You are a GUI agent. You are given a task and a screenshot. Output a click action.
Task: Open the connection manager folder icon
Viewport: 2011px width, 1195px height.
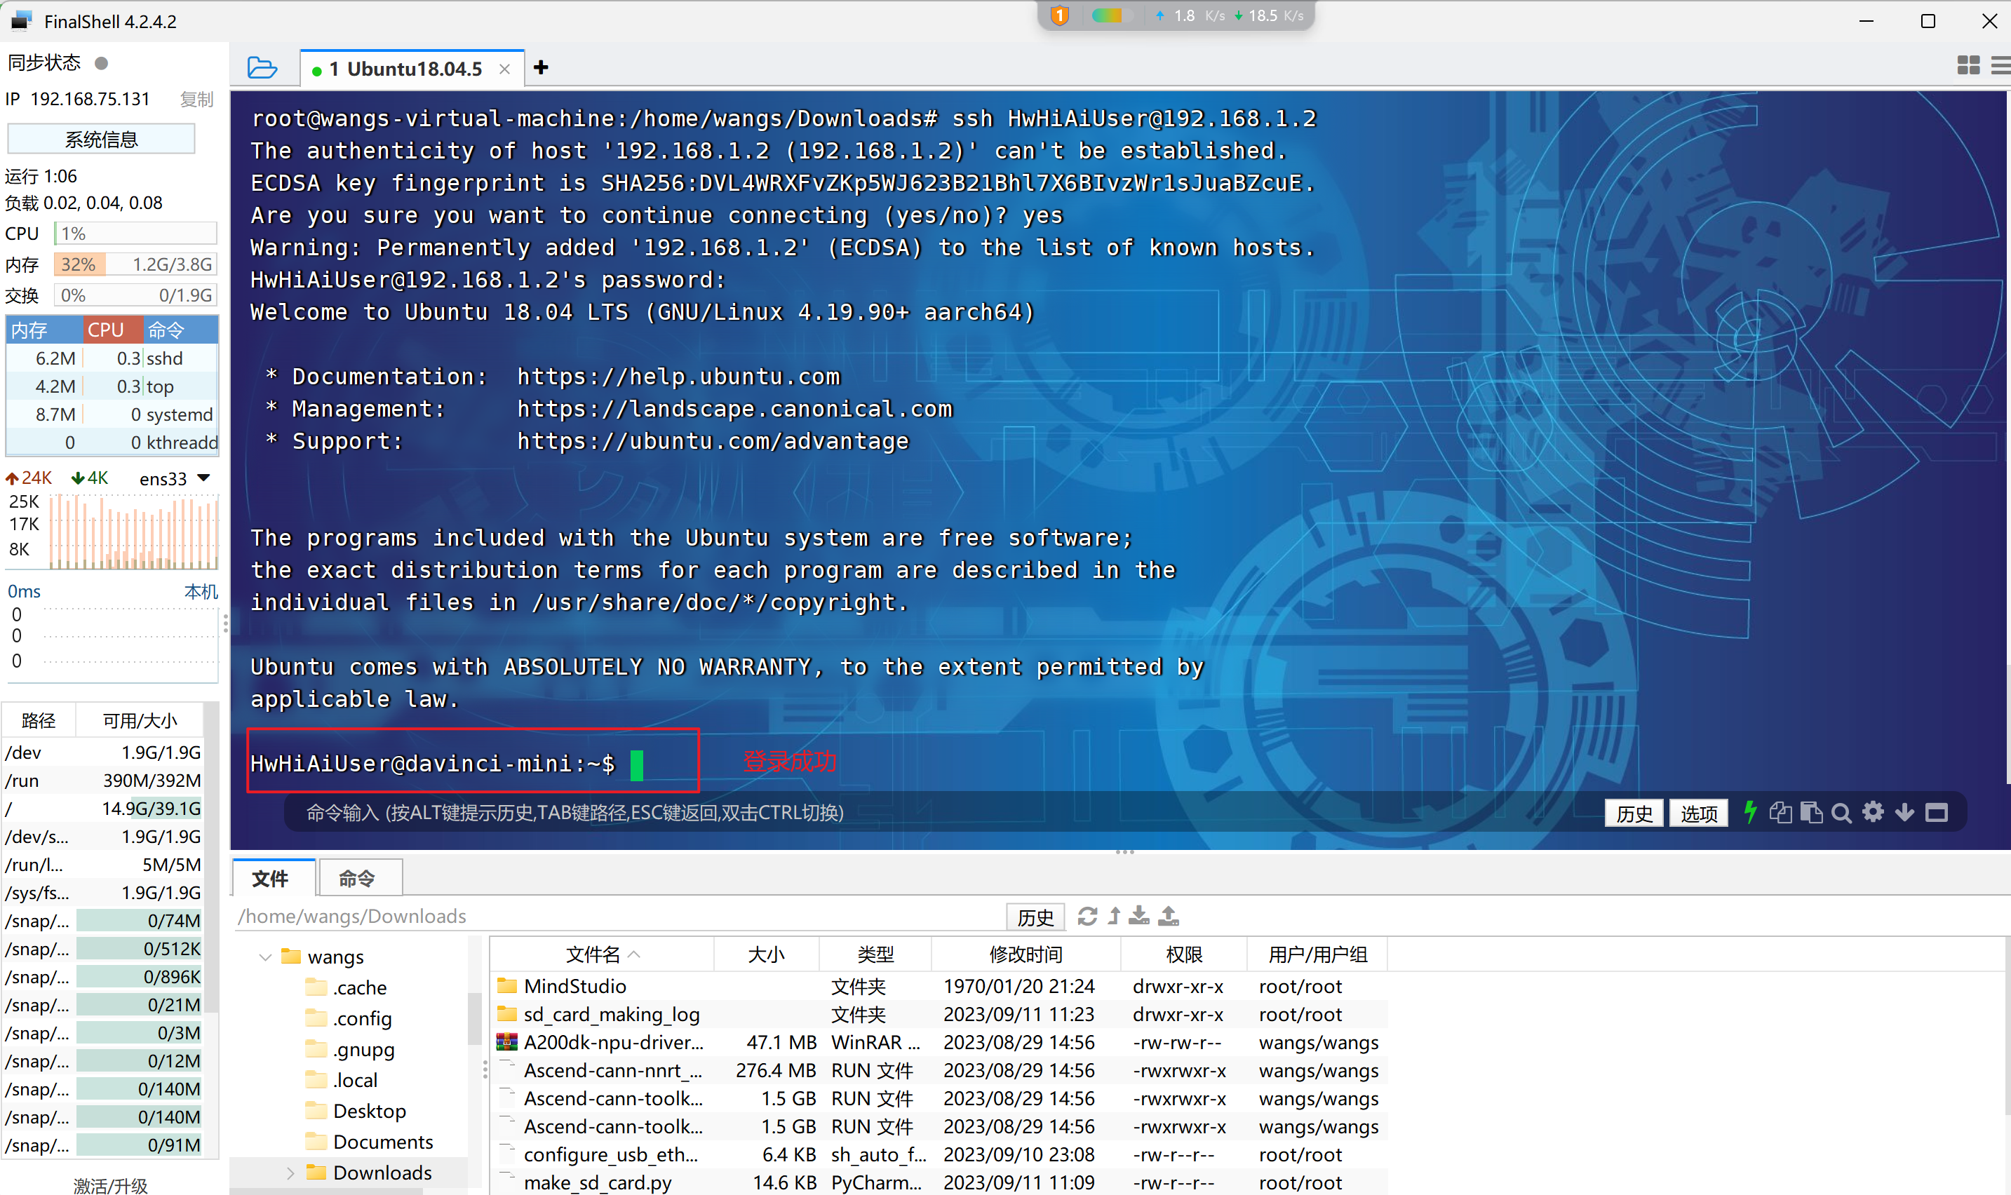click(262, 67)
